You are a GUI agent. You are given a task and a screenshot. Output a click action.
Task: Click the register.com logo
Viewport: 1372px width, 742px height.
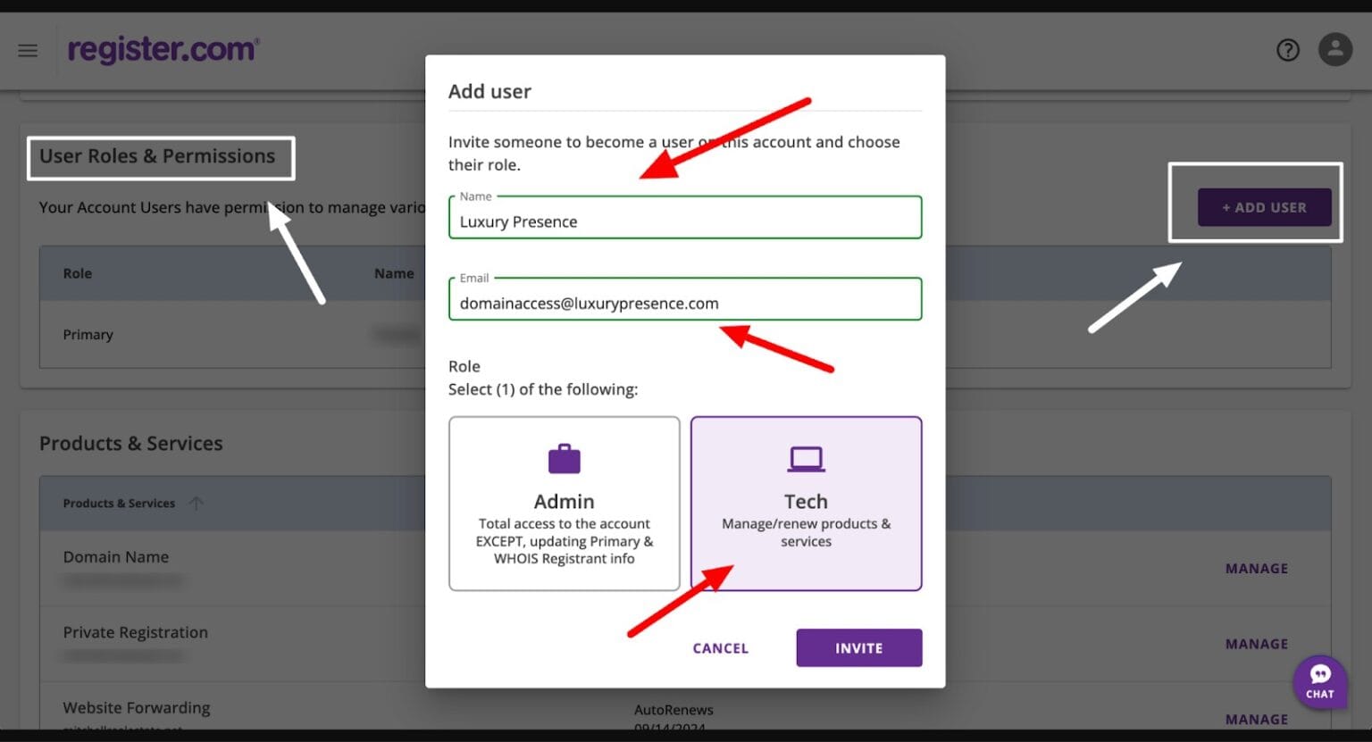pyautogui.click(x=163, y=50)
